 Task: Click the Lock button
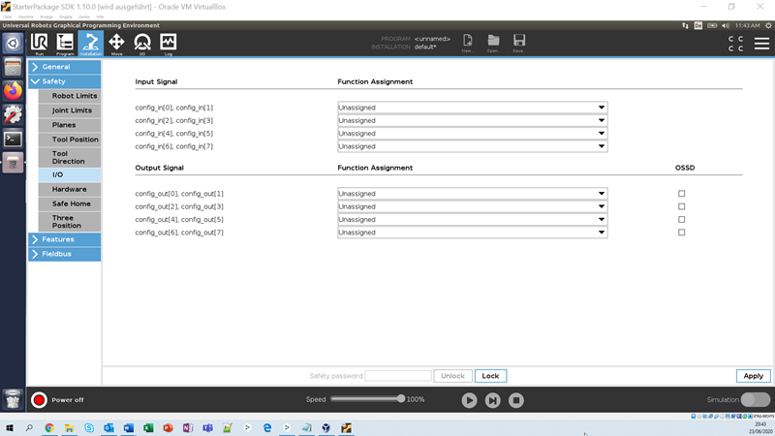[490, 376]
